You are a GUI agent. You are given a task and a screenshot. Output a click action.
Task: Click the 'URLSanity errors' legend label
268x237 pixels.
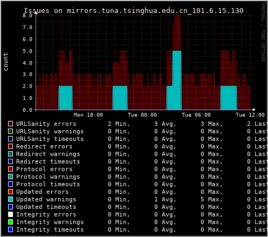(x=46, y=124)
